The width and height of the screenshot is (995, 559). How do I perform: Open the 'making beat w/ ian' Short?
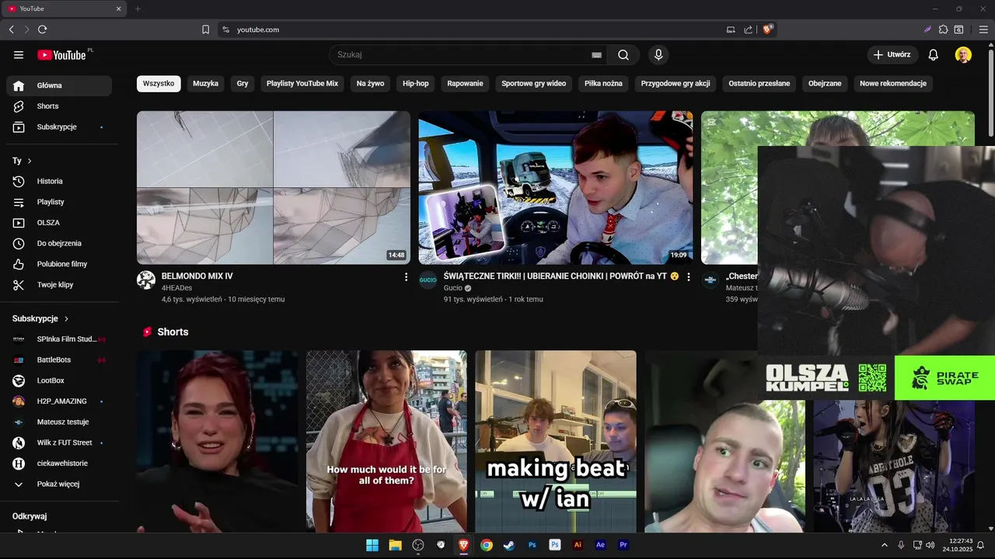(556, 441)
